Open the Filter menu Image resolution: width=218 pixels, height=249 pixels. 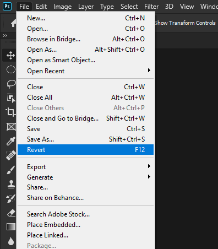click(x=151, y=7)
